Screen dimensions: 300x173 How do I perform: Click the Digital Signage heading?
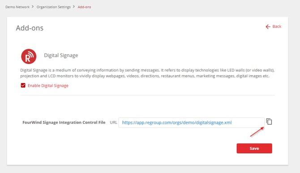pos(61,55)
